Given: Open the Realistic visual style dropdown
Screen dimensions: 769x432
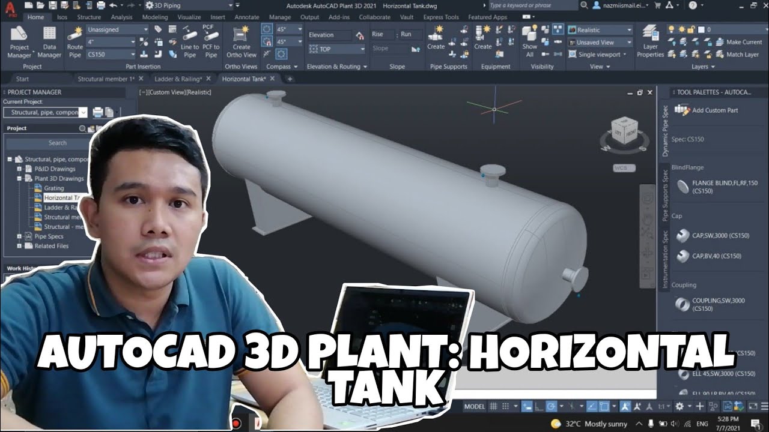Looking at the screenshot, I should click(600, 30).
